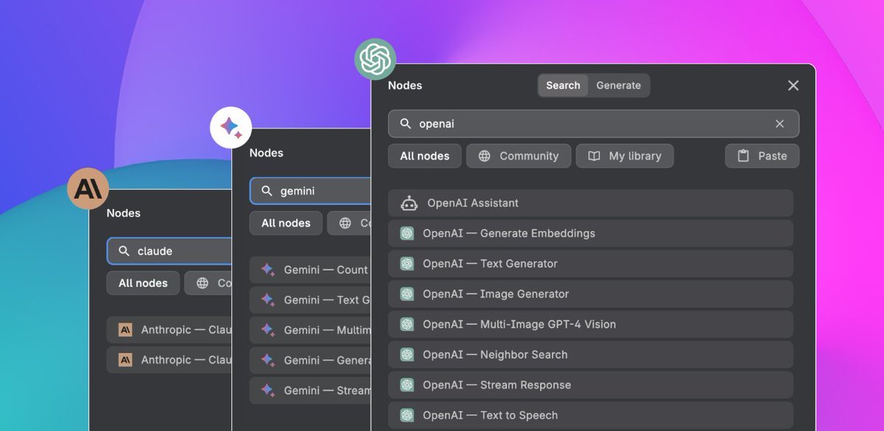Click the OpenAI icon beside Image Generator
The height and width of the screenshot is (431, 884).
tap(407, 294)
